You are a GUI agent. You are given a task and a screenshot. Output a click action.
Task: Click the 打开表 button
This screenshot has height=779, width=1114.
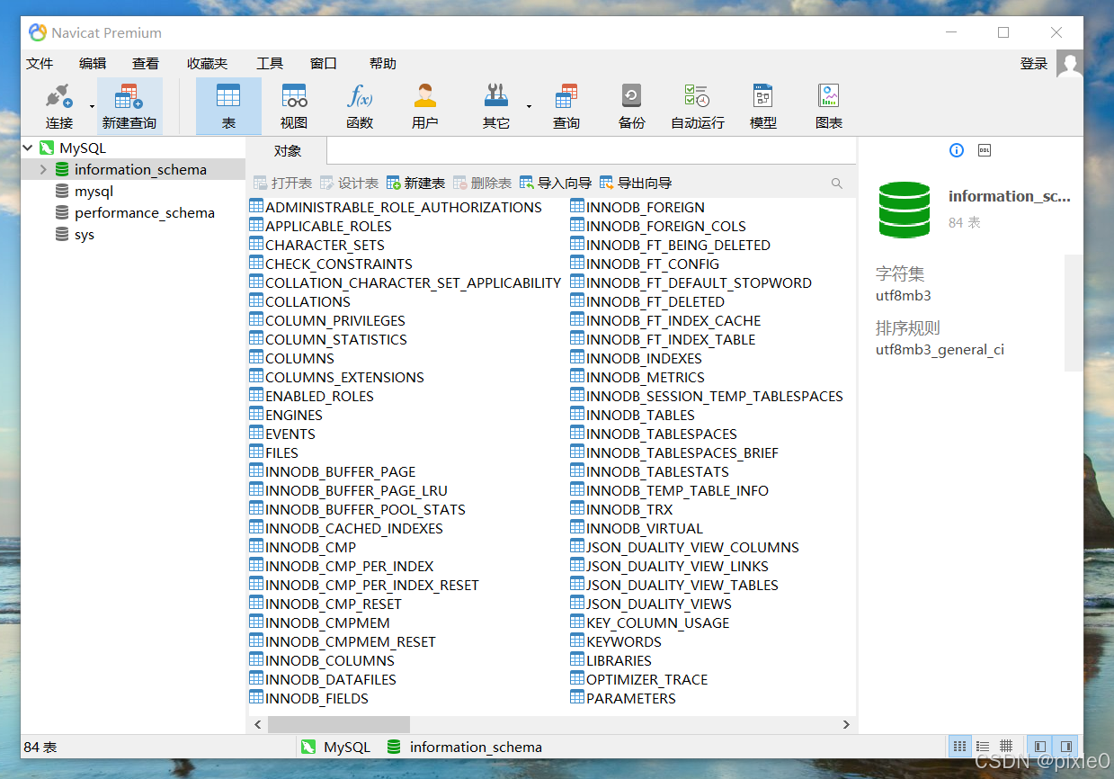point(282,184)
